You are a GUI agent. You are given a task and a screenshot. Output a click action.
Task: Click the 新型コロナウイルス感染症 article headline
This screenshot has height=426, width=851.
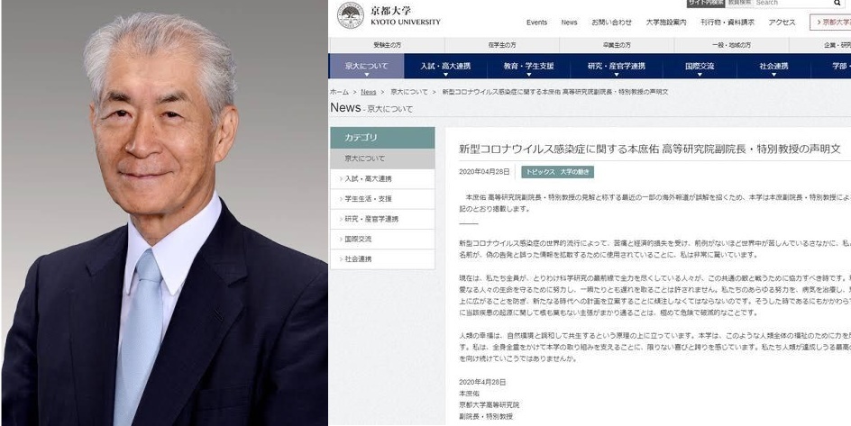650,149
